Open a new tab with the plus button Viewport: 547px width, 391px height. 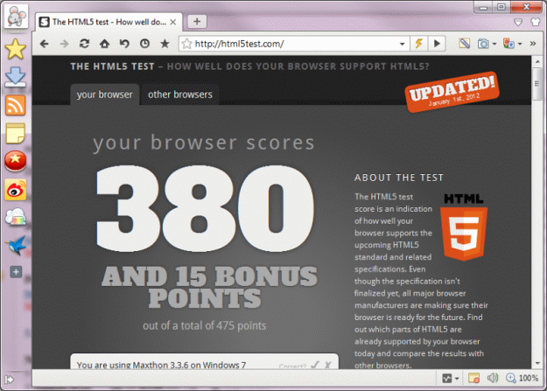pos(198,21)
